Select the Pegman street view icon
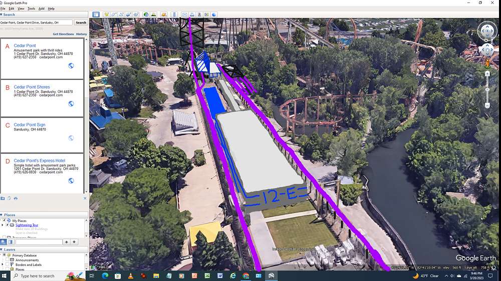 click(x=487, y=63)
